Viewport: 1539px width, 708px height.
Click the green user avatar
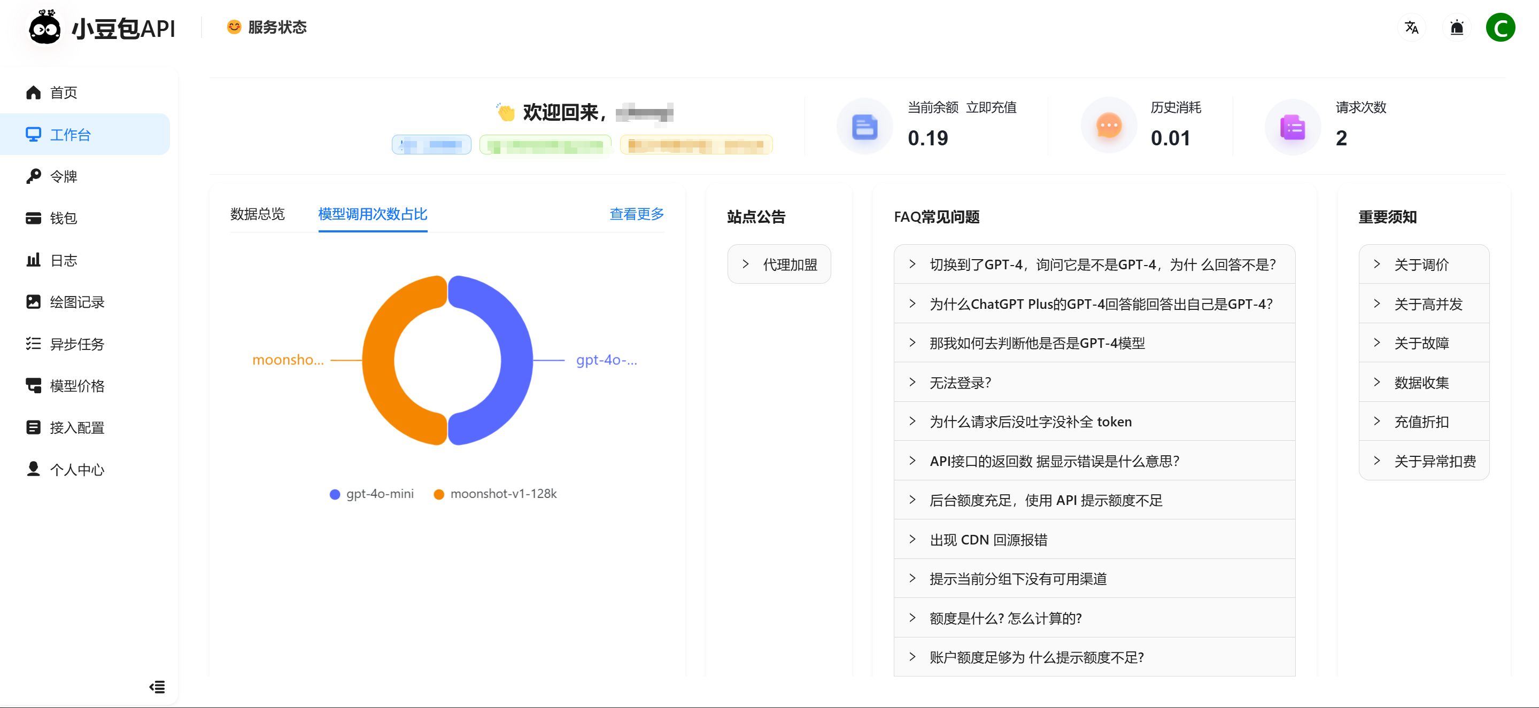1500,27
